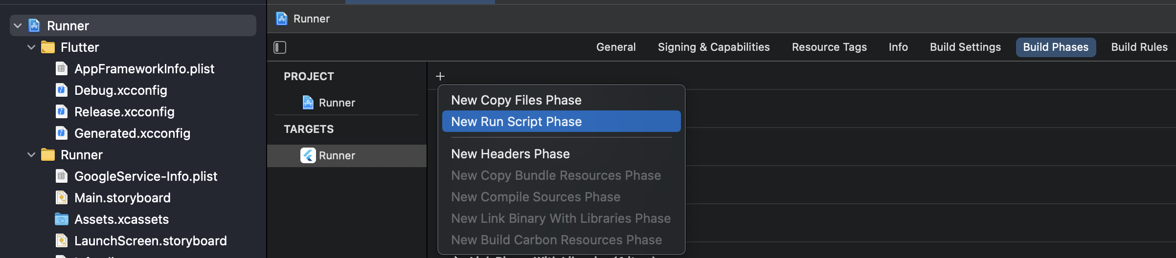The height and width of the screenshot is (258, 1176).
Task: Select Generated.xcconfig file
Action: tap(132, 133)
